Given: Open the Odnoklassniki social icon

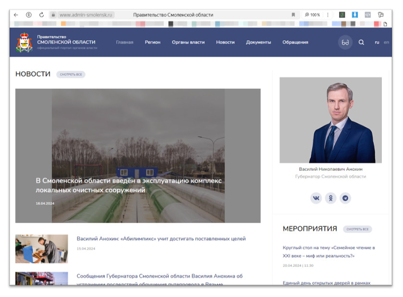Looking at the screenshot, I should (x=331, y=198).
